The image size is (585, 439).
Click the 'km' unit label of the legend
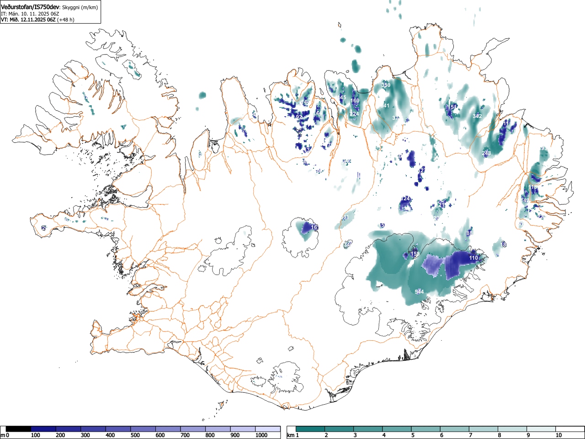pyautogui.click(x=290, y=435)
